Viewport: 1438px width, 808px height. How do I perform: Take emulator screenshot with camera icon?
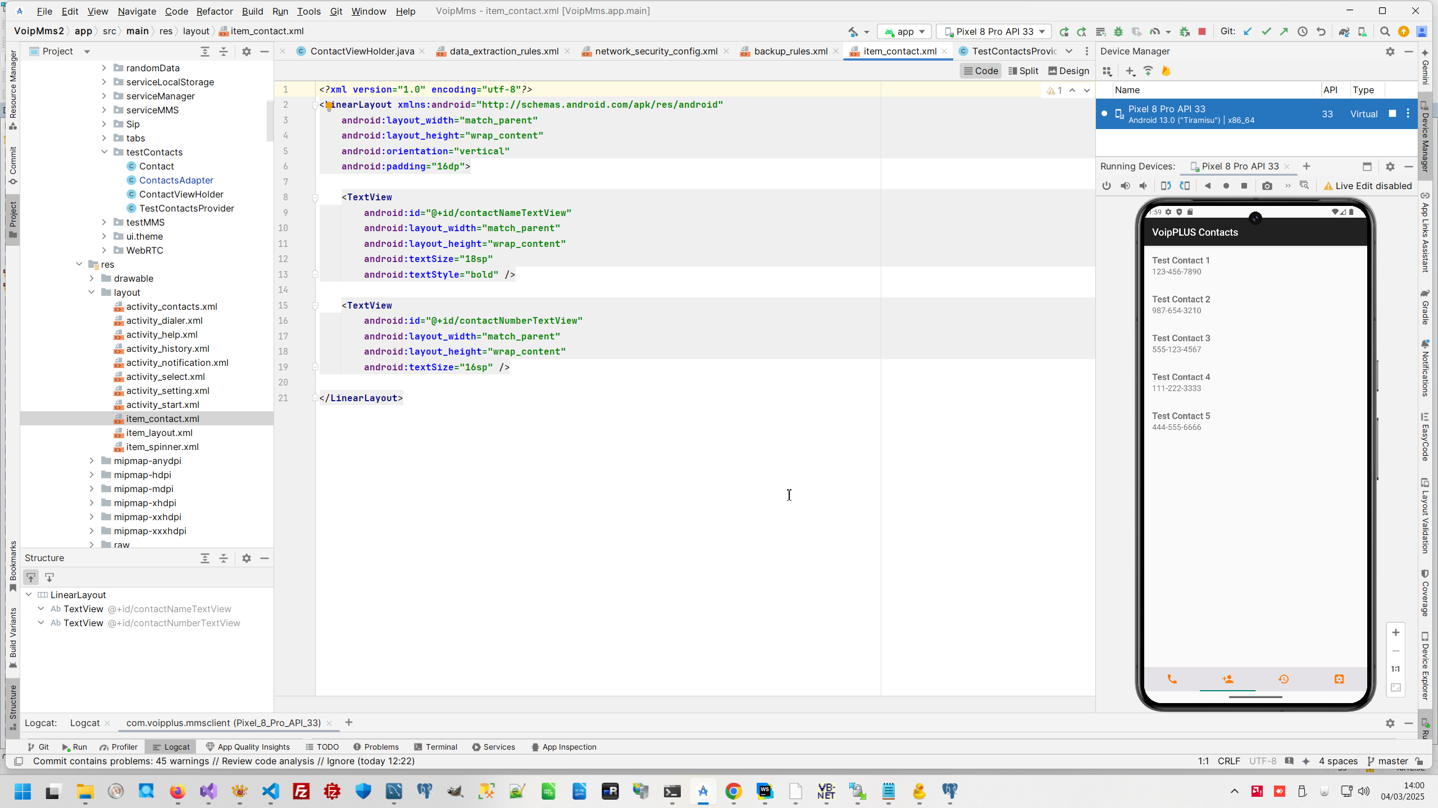(1267, 186)
